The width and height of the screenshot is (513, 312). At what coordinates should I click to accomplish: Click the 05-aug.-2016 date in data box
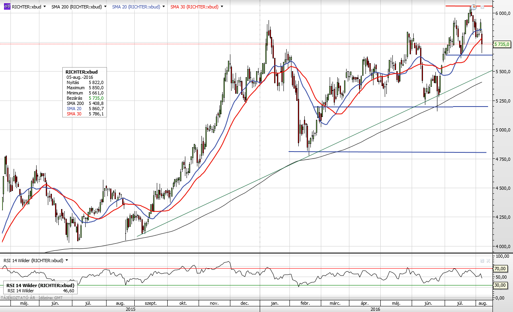click(x=80, y=77)
